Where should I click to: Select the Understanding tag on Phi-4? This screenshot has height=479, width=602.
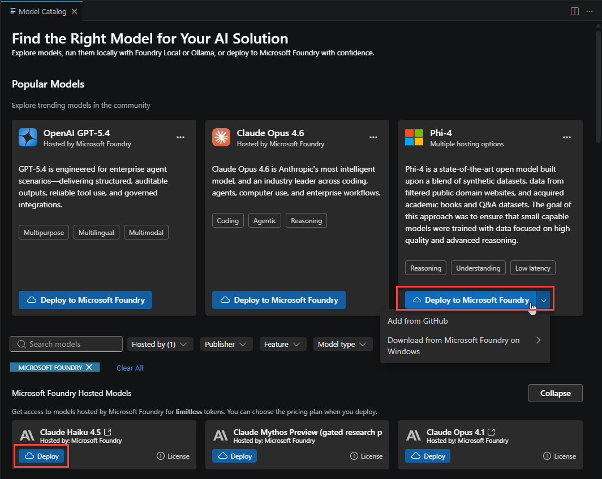(x=478, y=268)
